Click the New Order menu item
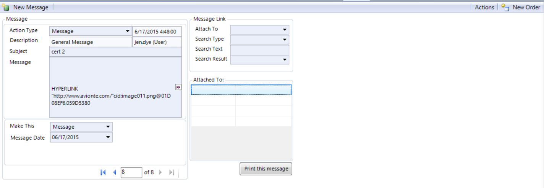 526,7
